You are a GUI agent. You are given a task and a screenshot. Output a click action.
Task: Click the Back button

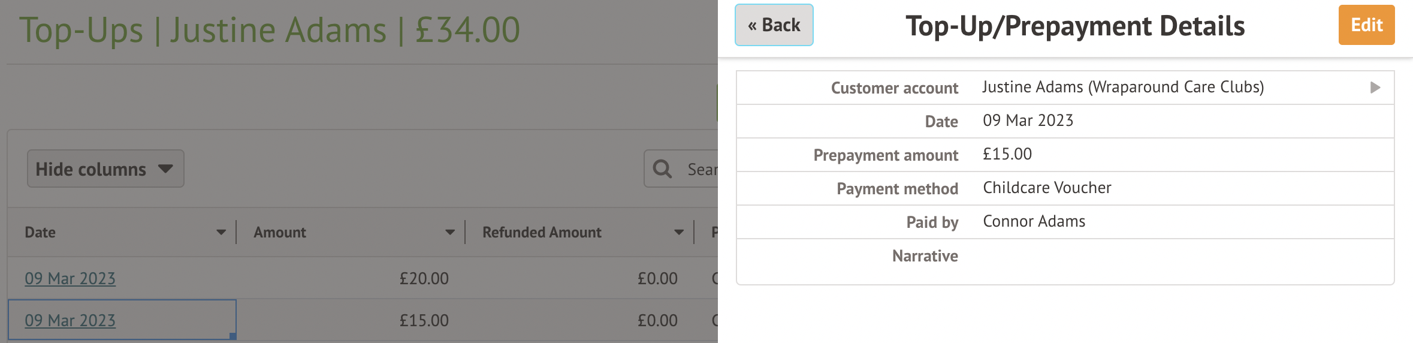[x=774, y=25]
